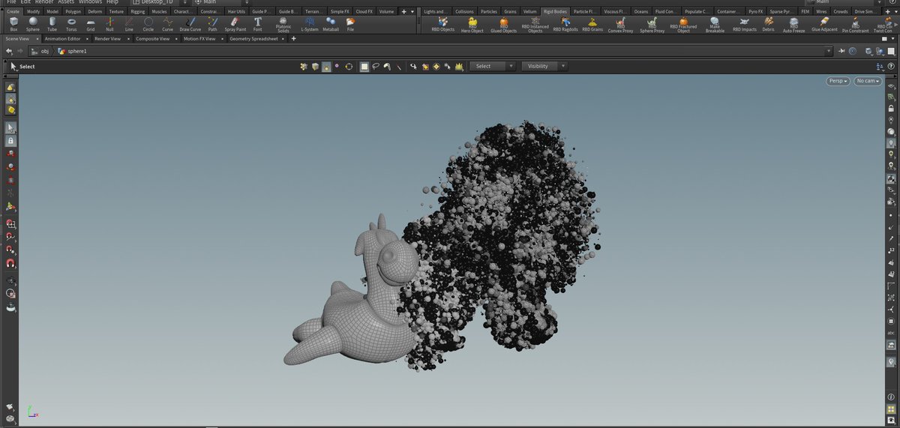900x428 pixels.
Task: Switch to the Rigid Bodies shelf tab
Action: pos(555,12)
